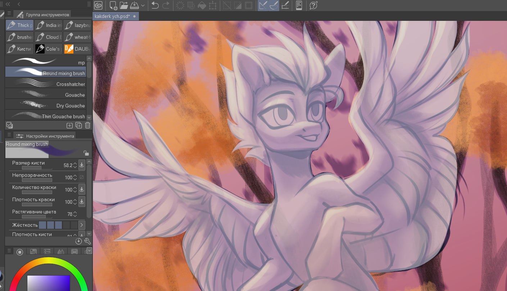Select the Группа инструментов panel tab
The height and width of the screenshot is (291, 507).
click(x=43, y=14)
